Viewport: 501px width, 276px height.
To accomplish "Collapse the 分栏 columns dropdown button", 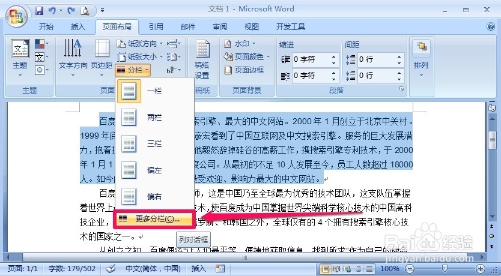I will coord(133,70).
